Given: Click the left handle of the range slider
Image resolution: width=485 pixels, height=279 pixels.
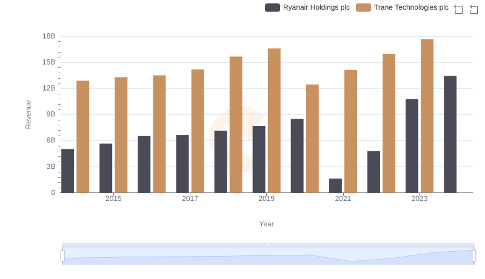Looking at the screenshot, I should [62, 255].
